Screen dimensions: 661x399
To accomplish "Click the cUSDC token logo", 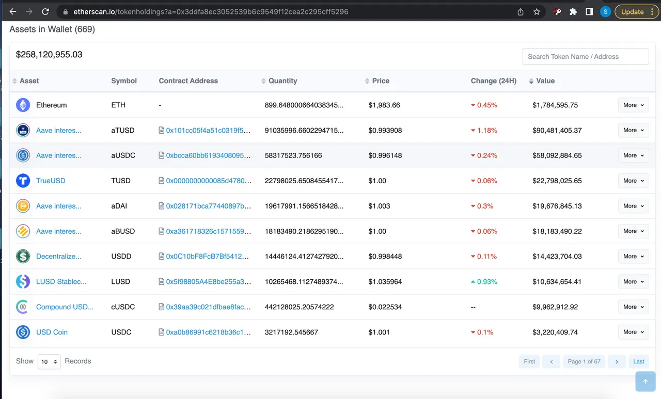I will [x=23, y=307].
